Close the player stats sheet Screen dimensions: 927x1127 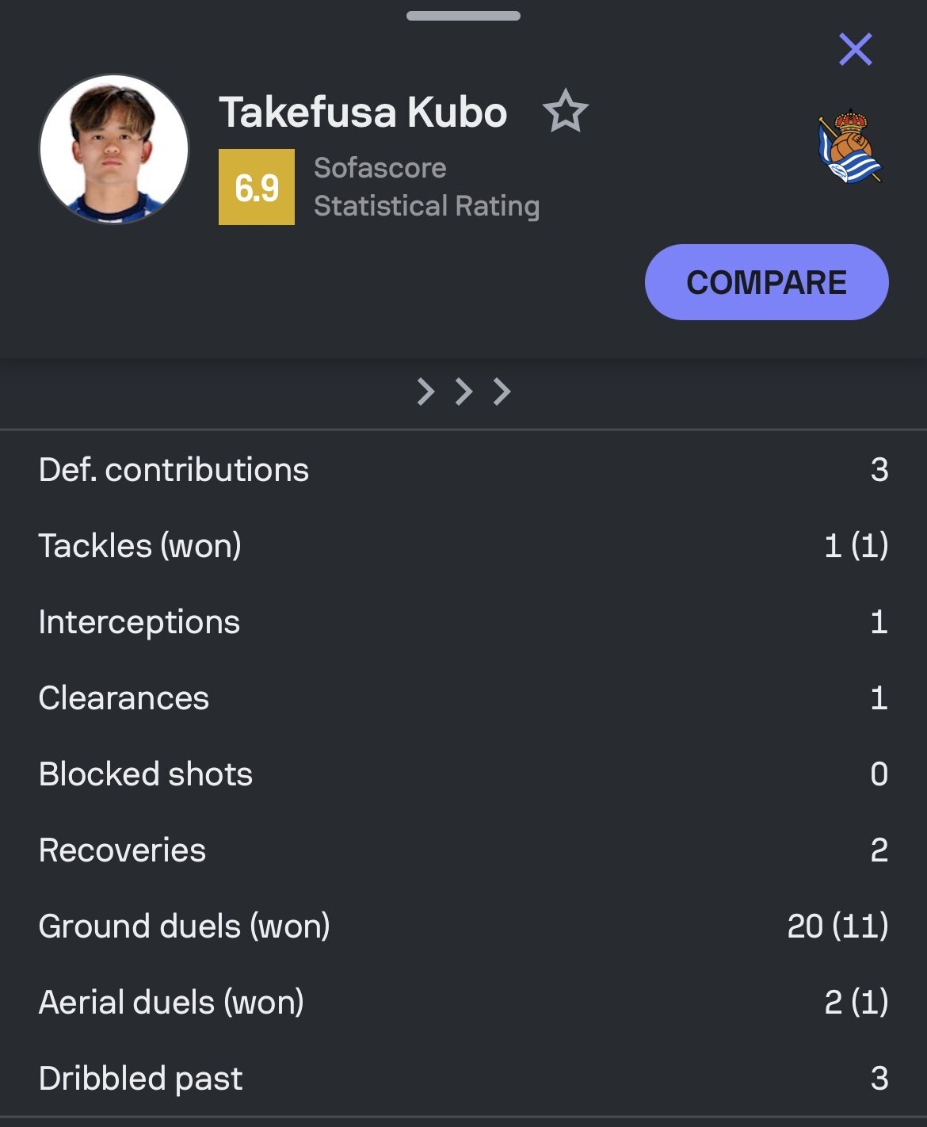[856, 49]
